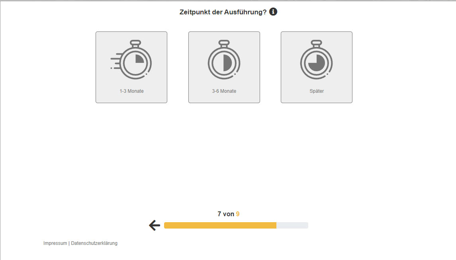Screen dimensions: 456x260
Task: Click the "Zeitpunkt der Ausführung?" heading
Action: click(x=223, y=12)
